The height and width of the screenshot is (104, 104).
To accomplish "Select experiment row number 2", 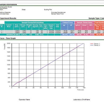I will click(x=2, y=33).
